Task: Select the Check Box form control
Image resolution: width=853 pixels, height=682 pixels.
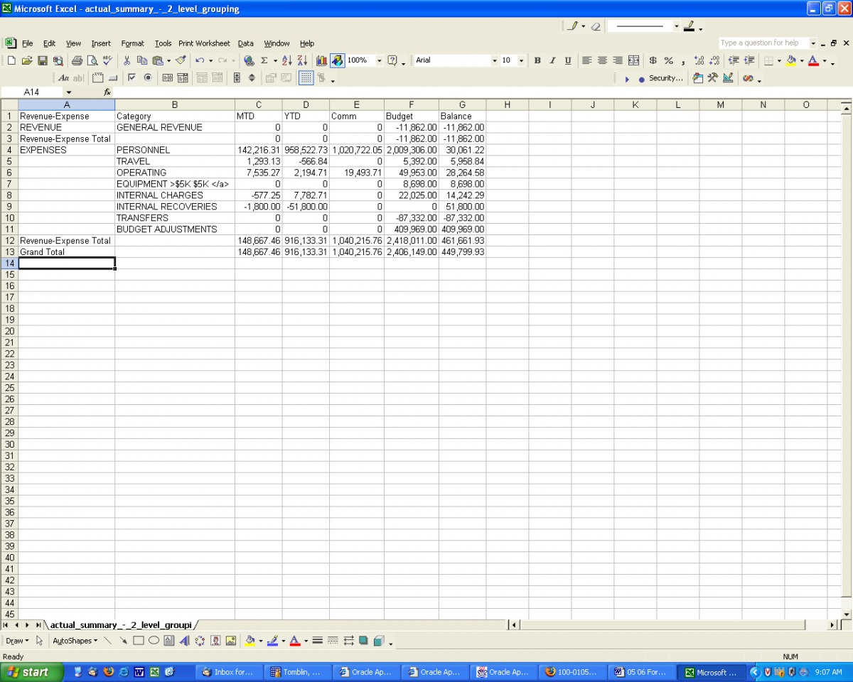Action: pos(132,78)
